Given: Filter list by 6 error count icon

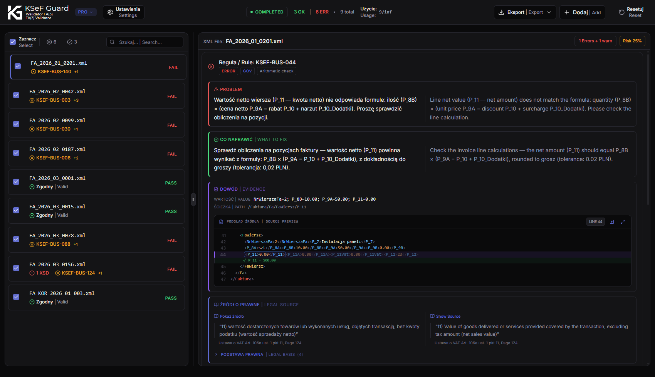Looking at the screenshot, I should point(49,42).
